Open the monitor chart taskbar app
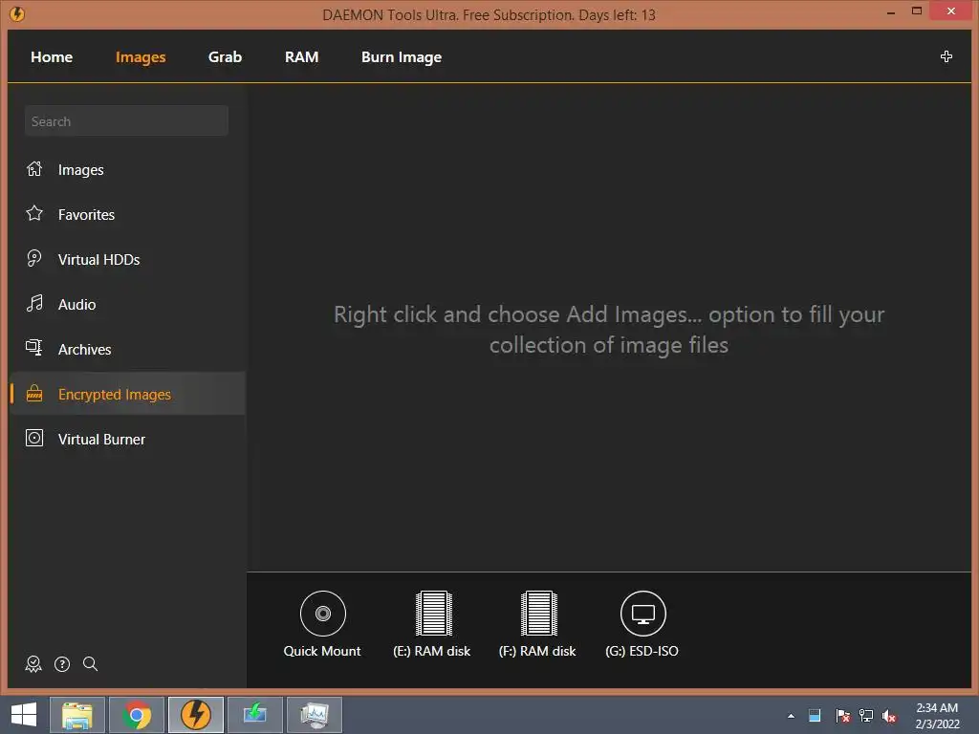Viewport: 979px width, 734px height. point(314,715)
